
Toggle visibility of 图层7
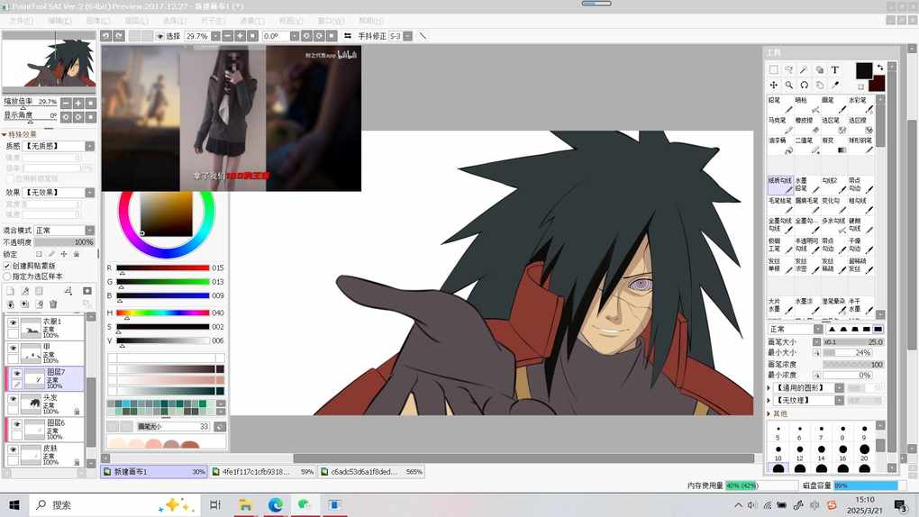click(17, 373)
